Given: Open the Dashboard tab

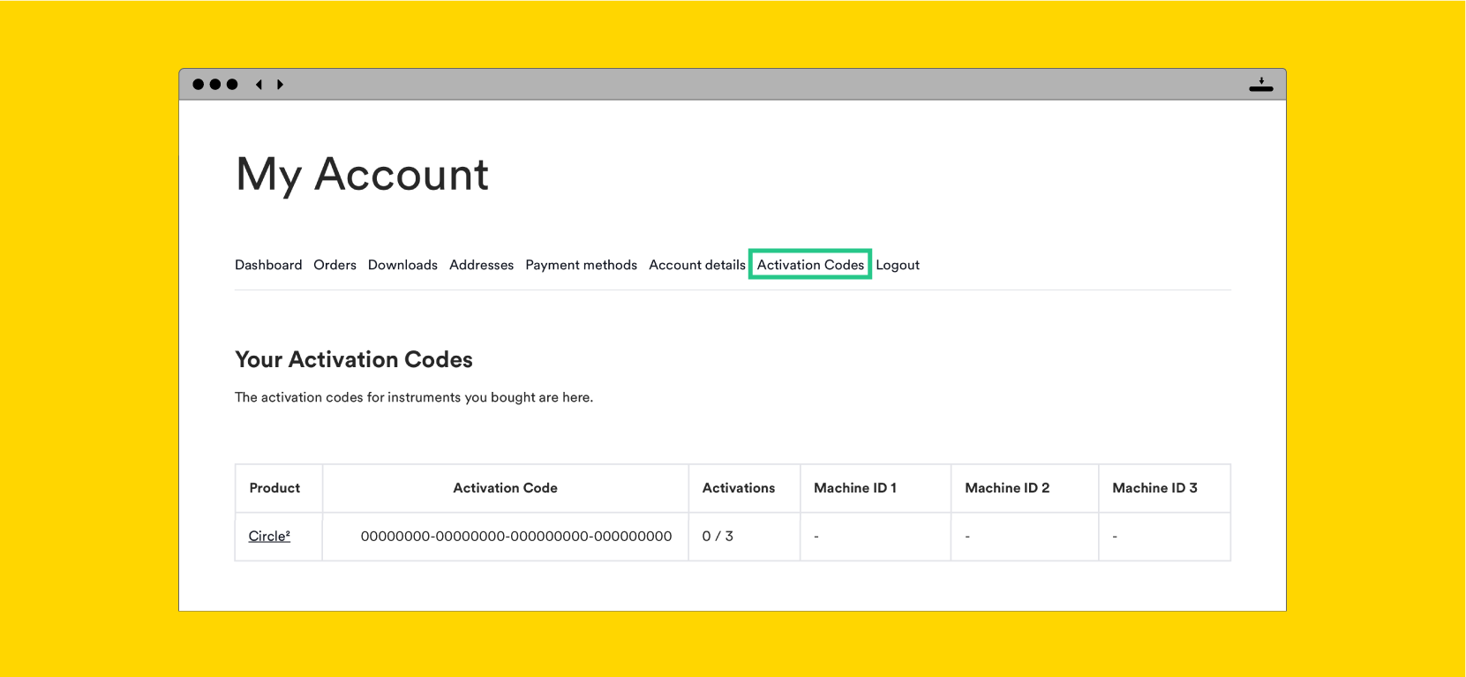Looking at the screenshot, I should click(268, 265).
